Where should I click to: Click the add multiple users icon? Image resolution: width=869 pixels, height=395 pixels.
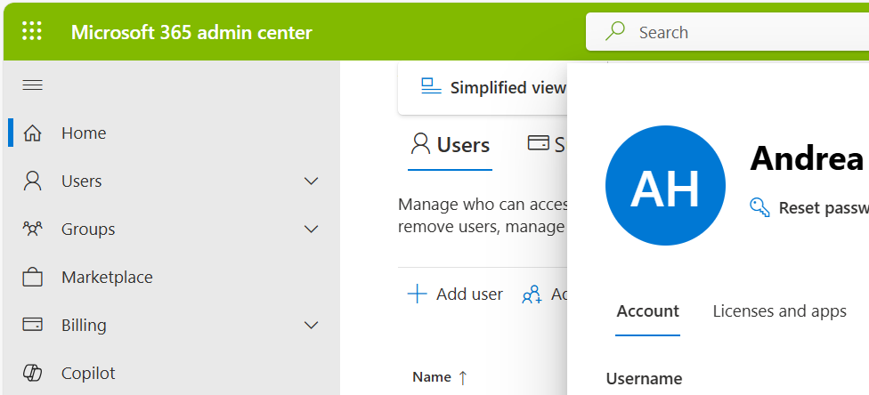(x=532, y=294)
